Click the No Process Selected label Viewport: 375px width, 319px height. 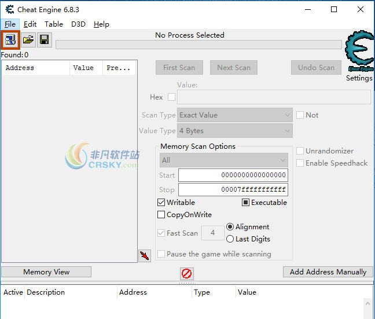coord(190,35)
